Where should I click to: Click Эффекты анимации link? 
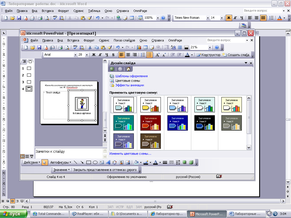(130, 85)
